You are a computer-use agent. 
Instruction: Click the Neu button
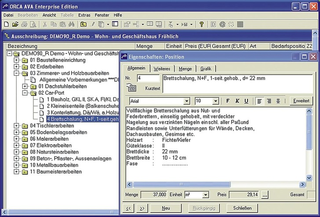tap(166, 208)
